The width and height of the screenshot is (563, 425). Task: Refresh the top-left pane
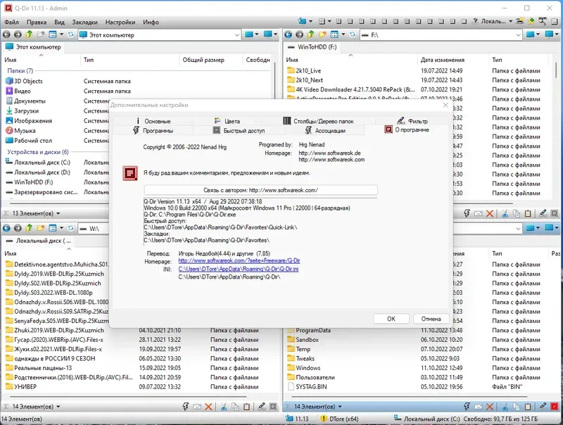tap(71, 34)
